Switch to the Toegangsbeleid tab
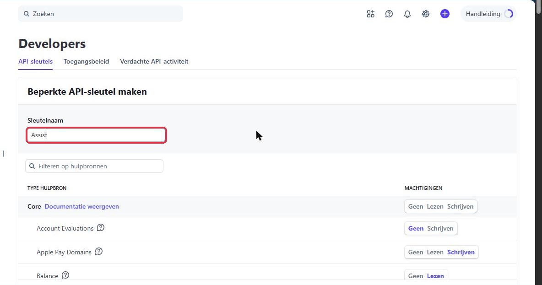The width and height of the screenshot is (542, 285). 86,61
